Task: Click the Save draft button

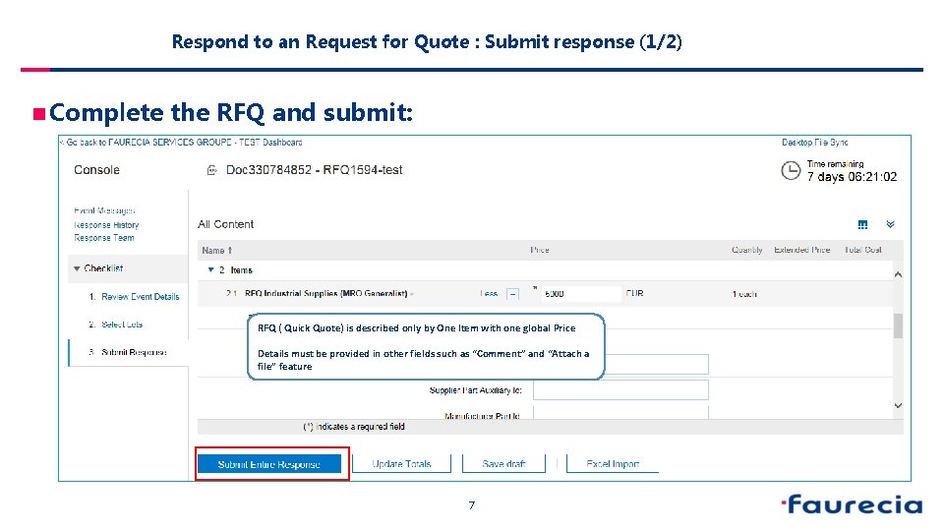Action: tap(503, 463)
